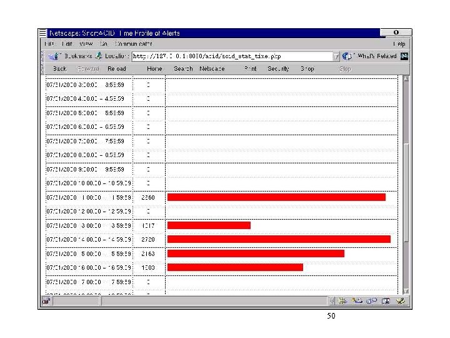This screenshot has width=450, height=338.
Task: Click the alert count 2163
Action: click(x=148, y=253)
